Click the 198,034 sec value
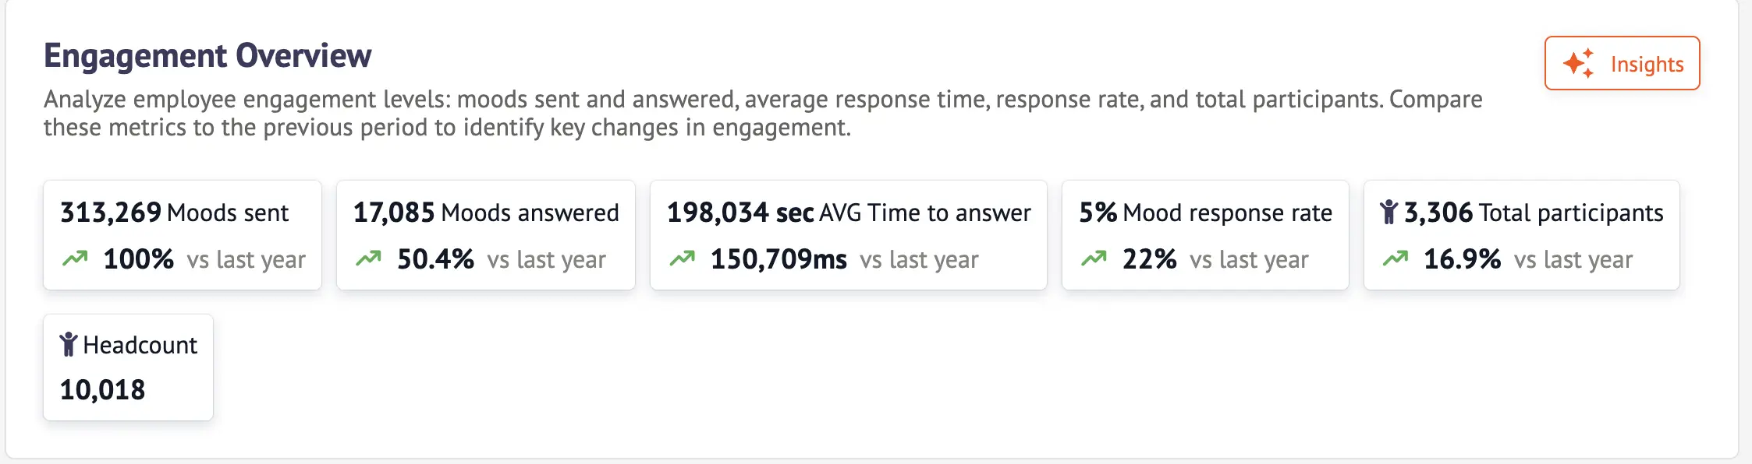This screenshot has height=464, width=1752. 739,213
